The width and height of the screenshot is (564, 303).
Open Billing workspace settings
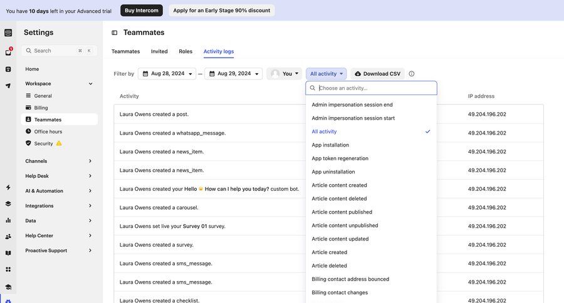click(59, 108)
